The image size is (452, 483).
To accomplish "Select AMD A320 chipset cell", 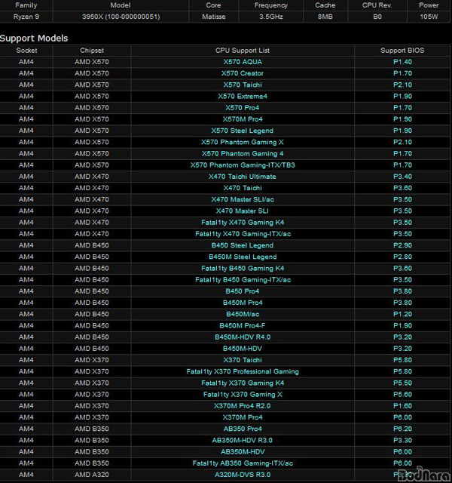I will click(92, 475).
